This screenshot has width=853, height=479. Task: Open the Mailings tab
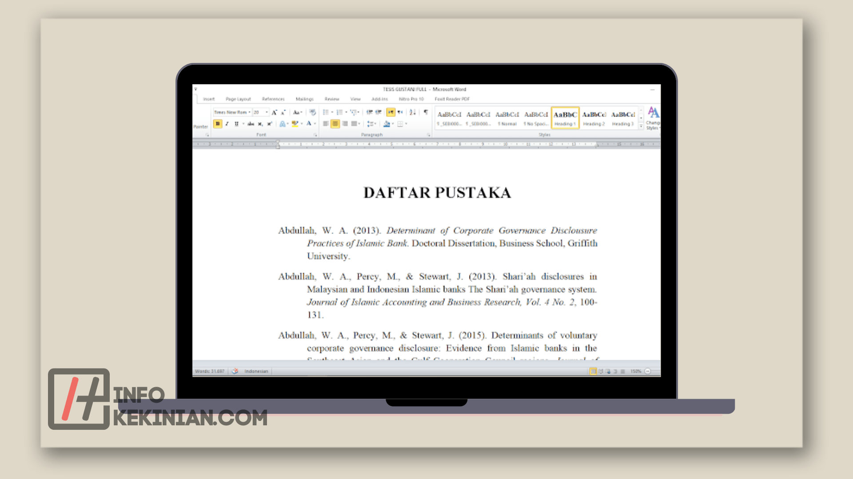(305, 99)
